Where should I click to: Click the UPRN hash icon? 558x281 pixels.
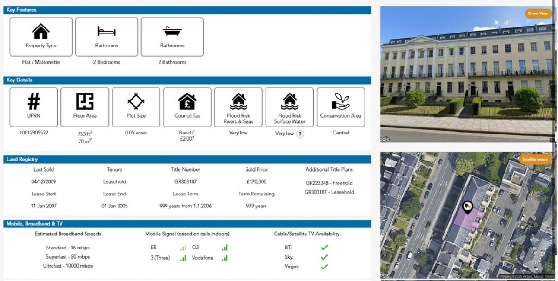[34, 101]
